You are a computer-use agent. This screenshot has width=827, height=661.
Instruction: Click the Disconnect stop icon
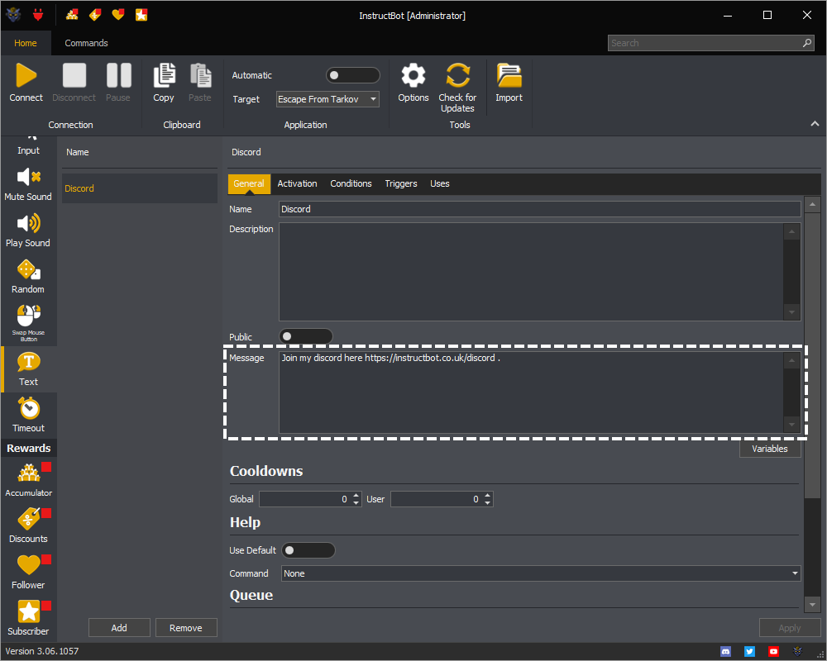click(74, 75)
